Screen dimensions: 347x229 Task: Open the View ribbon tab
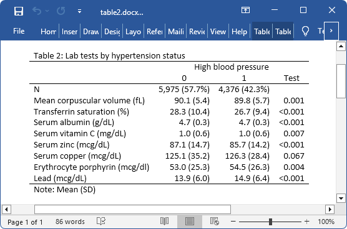(218, 32)
